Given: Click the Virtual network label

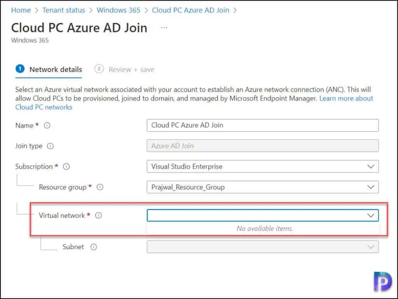Looking at the screenshot, I should [x=62, y=215].
